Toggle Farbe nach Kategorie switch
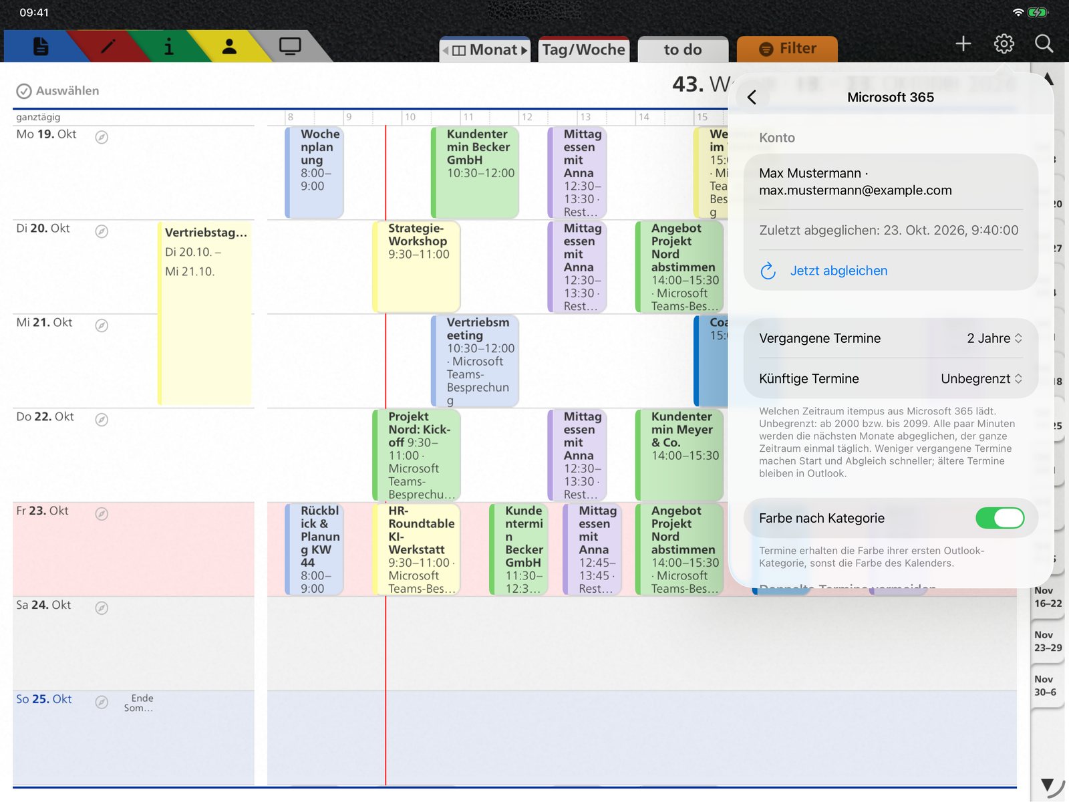The height and width of the screenshot is (802, 1069). pos(1000,518)
